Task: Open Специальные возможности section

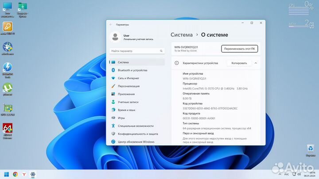Action: [x=137, y=126]
